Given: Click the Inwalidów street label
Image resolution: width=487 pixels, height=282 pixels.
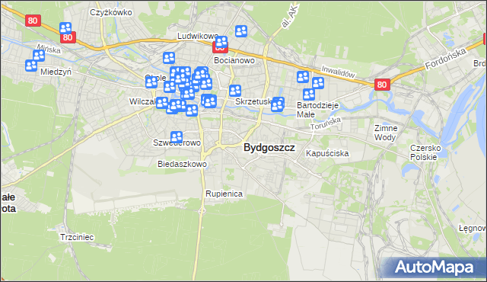Looking at the screenshot, I should (x=338, y=72).
